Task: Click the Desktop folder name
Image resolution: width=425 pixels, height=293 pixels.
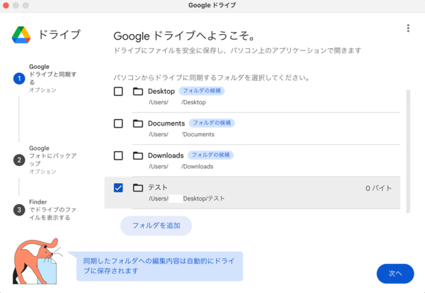Action: pos(161,92)
